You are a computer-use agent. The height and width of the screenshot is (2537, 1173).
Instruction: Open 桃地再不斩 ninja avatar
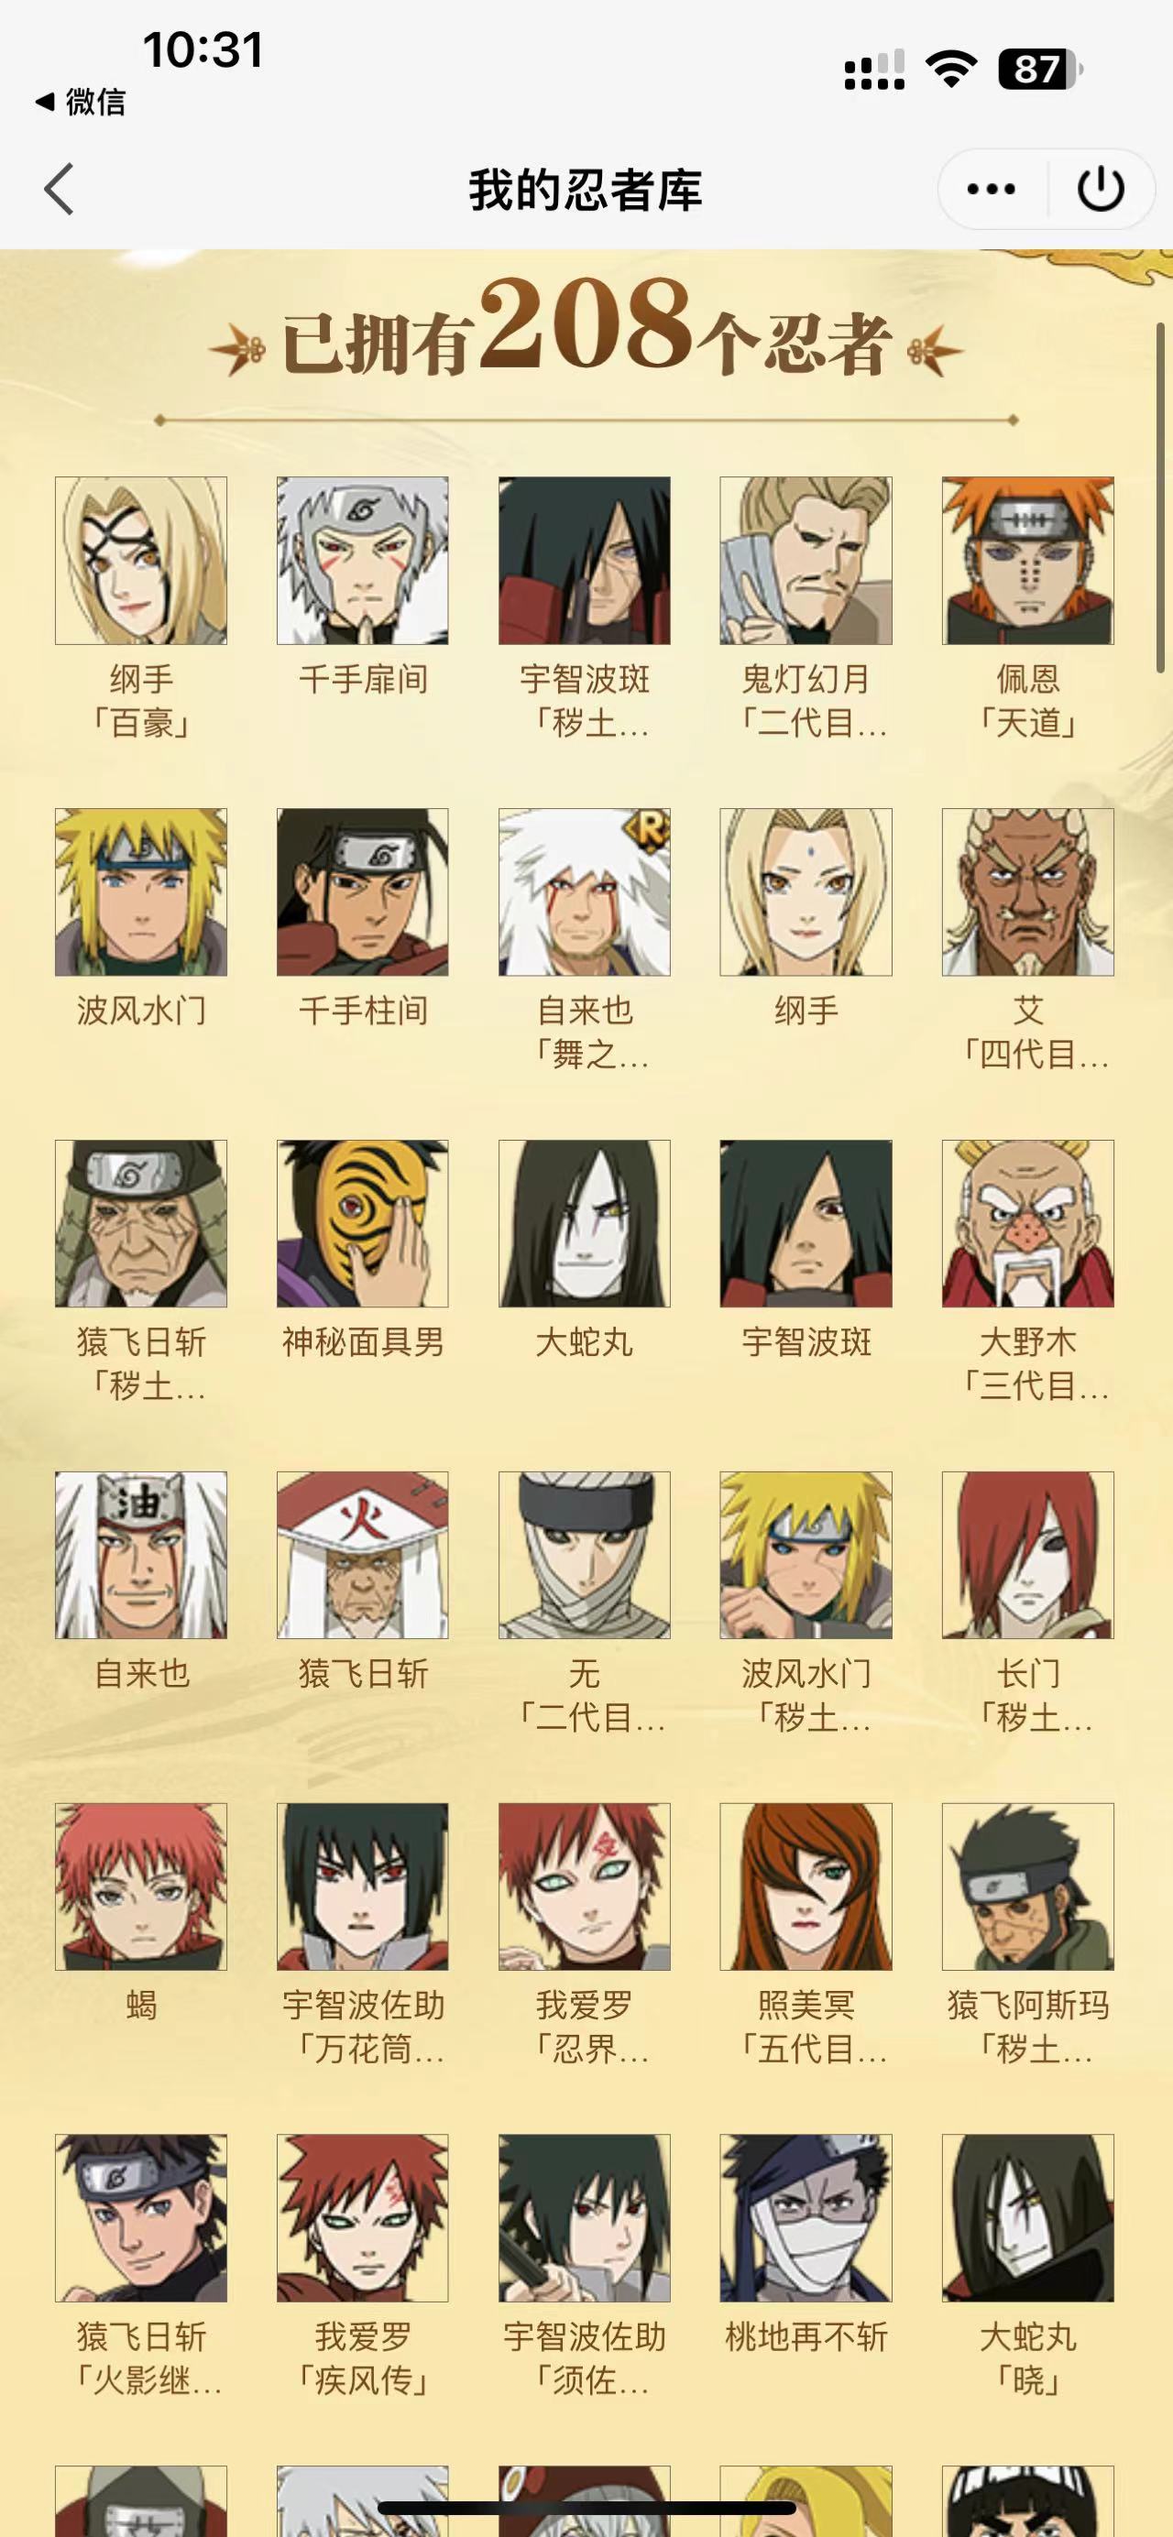806,2219
